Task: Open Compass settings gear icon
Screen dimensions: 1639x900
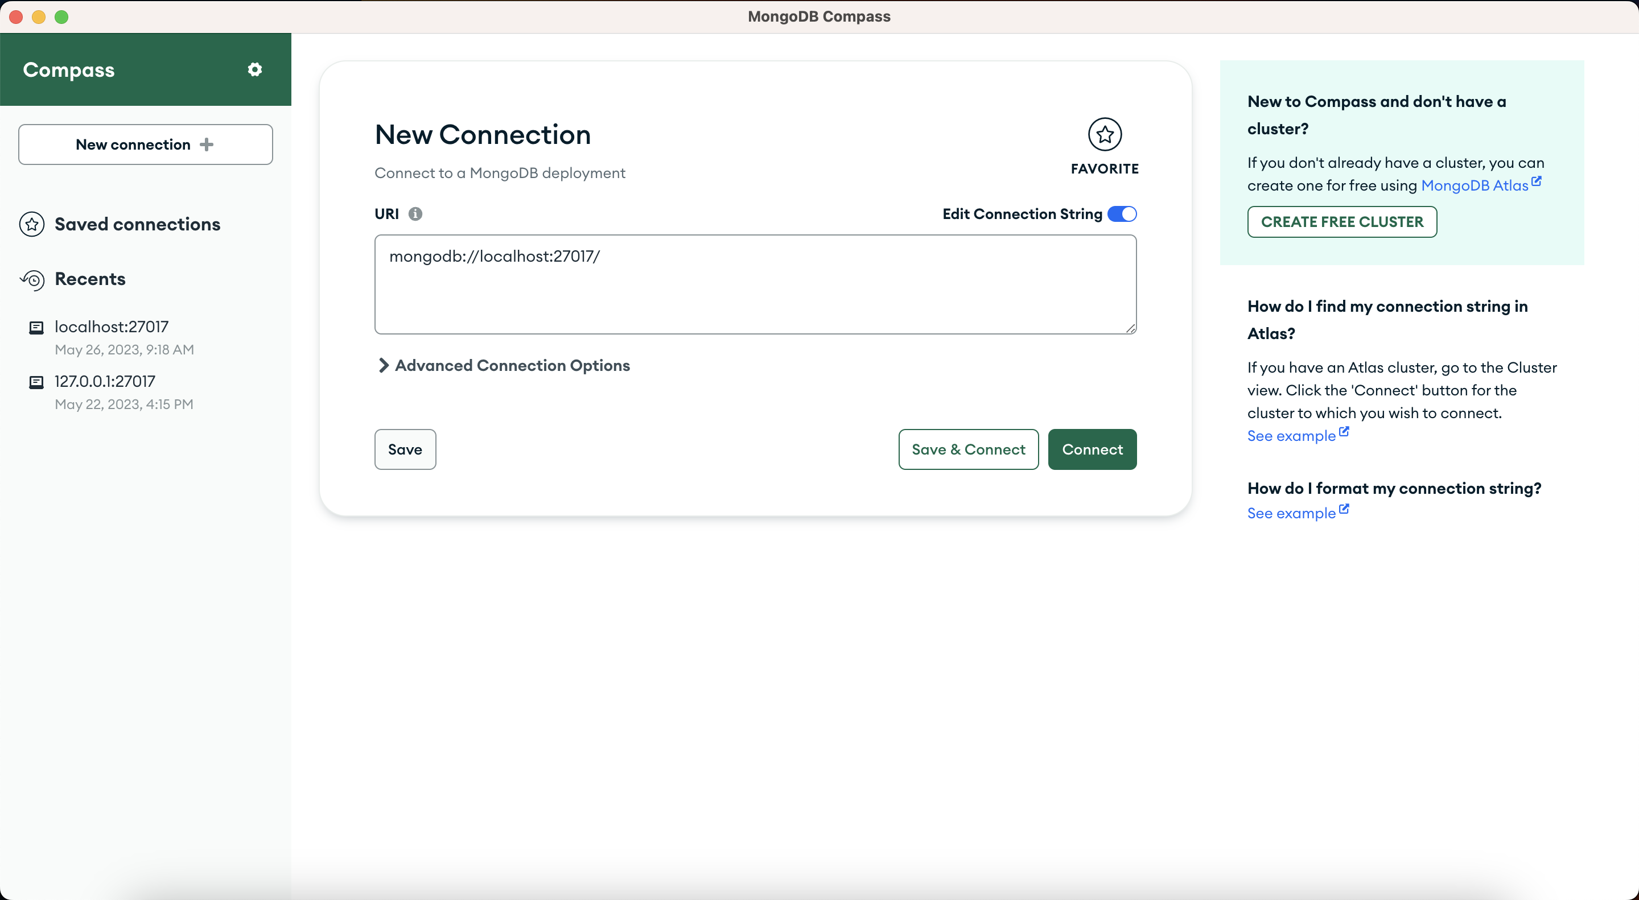Action: (x=254, y=69)
